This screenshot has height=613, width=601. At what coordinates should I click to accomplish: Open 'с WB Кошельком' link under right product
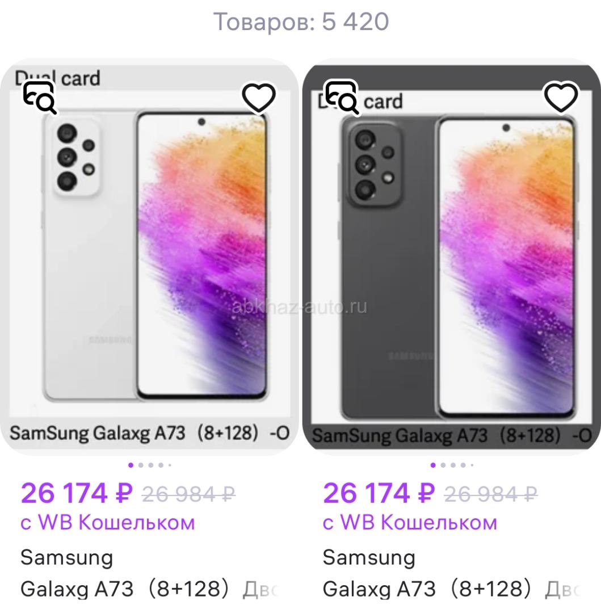410,523
